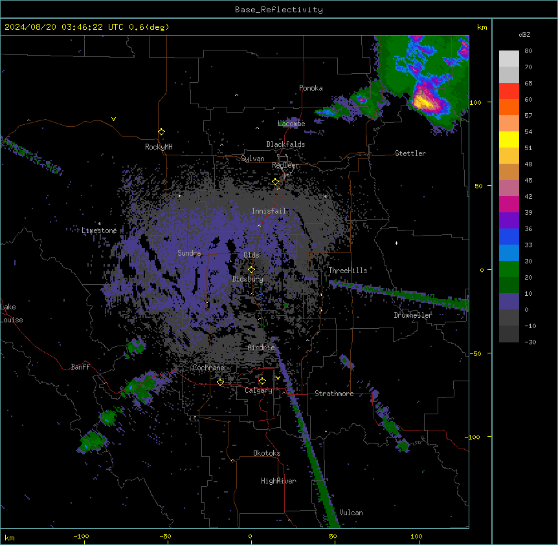Click the -100 km label on horizontal axis

coord(81,536)
